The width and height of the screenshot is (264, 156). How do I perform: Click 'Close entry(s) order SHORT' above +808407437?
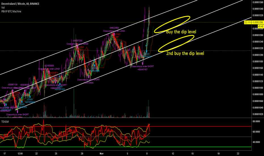tap(142, 66)
